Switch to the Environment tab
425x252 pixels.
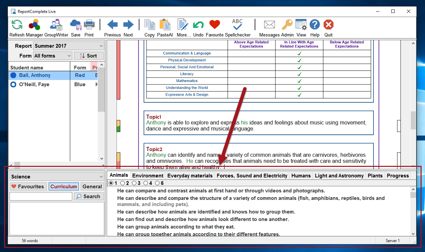[x=148, y=176]
